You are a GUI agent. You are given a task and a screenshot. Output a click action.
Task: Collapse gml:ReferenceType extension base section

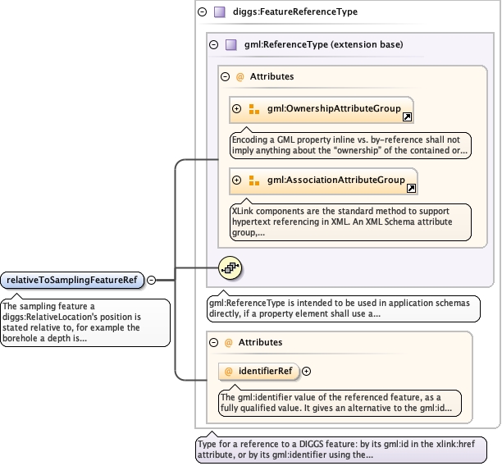[x=213, y=44]
